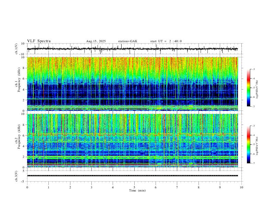Click time axis tick label "4"
The width and height of the screenshot is (272, 210).
tap(113, 187)
